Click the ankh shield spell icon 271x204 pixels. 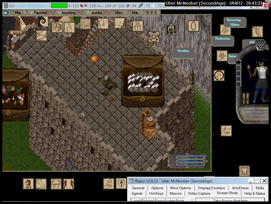tap(121, 183)
